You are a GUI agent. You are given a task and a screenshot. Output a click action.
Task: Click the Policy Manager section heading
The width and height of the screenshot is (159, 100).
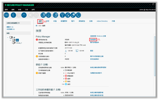click(x=43, y=37)
